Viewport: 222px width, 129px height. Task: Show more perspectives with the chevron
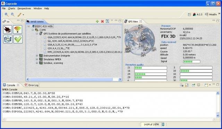point(219,14)
